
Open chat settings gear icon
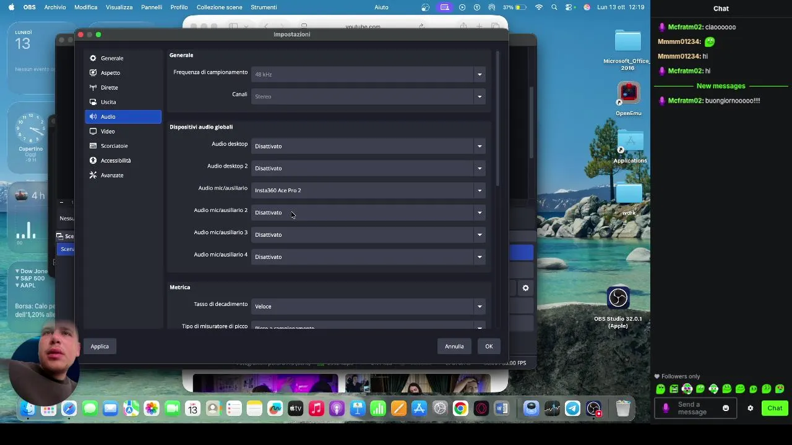point(751,409)
